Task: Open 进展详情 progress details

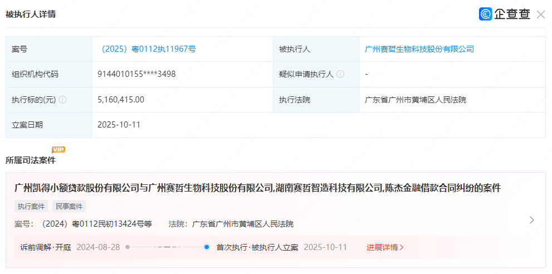Action: (385, 247)
